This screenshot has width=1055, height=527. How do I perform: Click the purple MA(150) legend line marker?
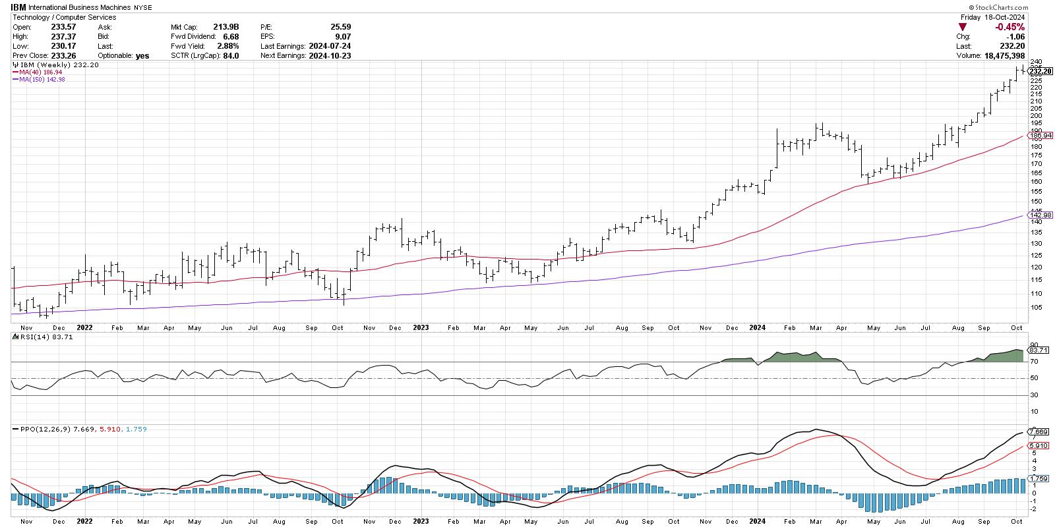click(15, 79)
